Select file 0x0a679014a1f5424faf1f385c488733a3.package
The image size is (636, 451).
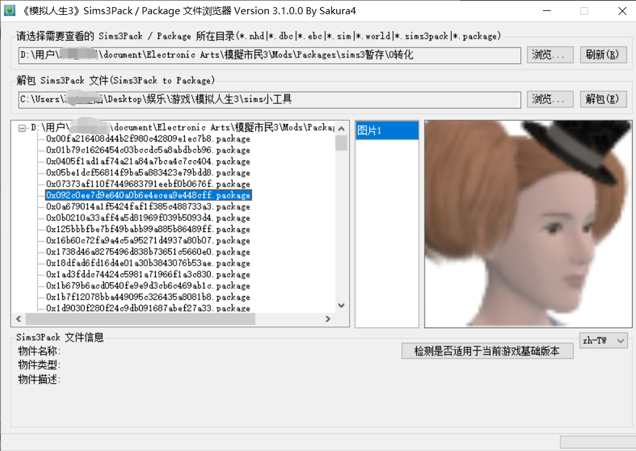[148, 206]
